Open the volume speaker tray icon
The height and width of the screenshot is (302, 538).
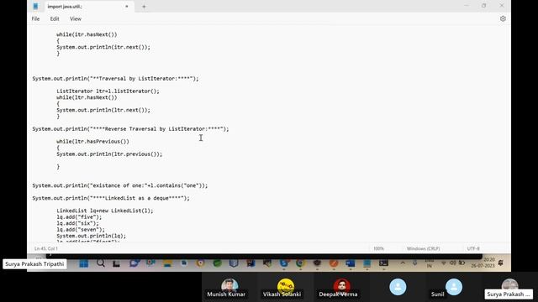[x=453, y=263]
